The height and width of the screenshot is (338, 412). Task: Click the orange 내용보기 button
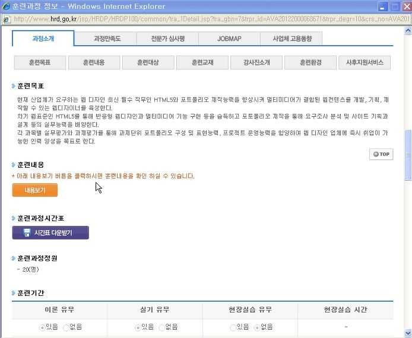coord(35,190)
